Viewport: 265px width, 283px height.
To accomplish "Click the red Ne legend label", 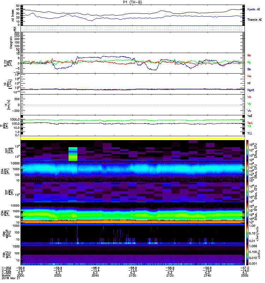I will (x=249, y=76).
